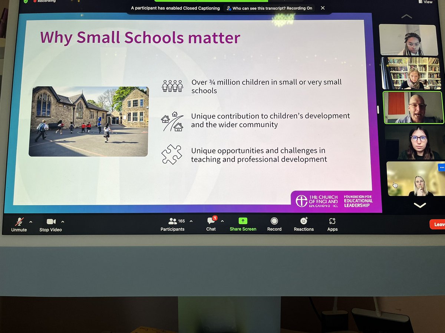
Task: Open the Participants panel
Action: [x=172, y=225]
